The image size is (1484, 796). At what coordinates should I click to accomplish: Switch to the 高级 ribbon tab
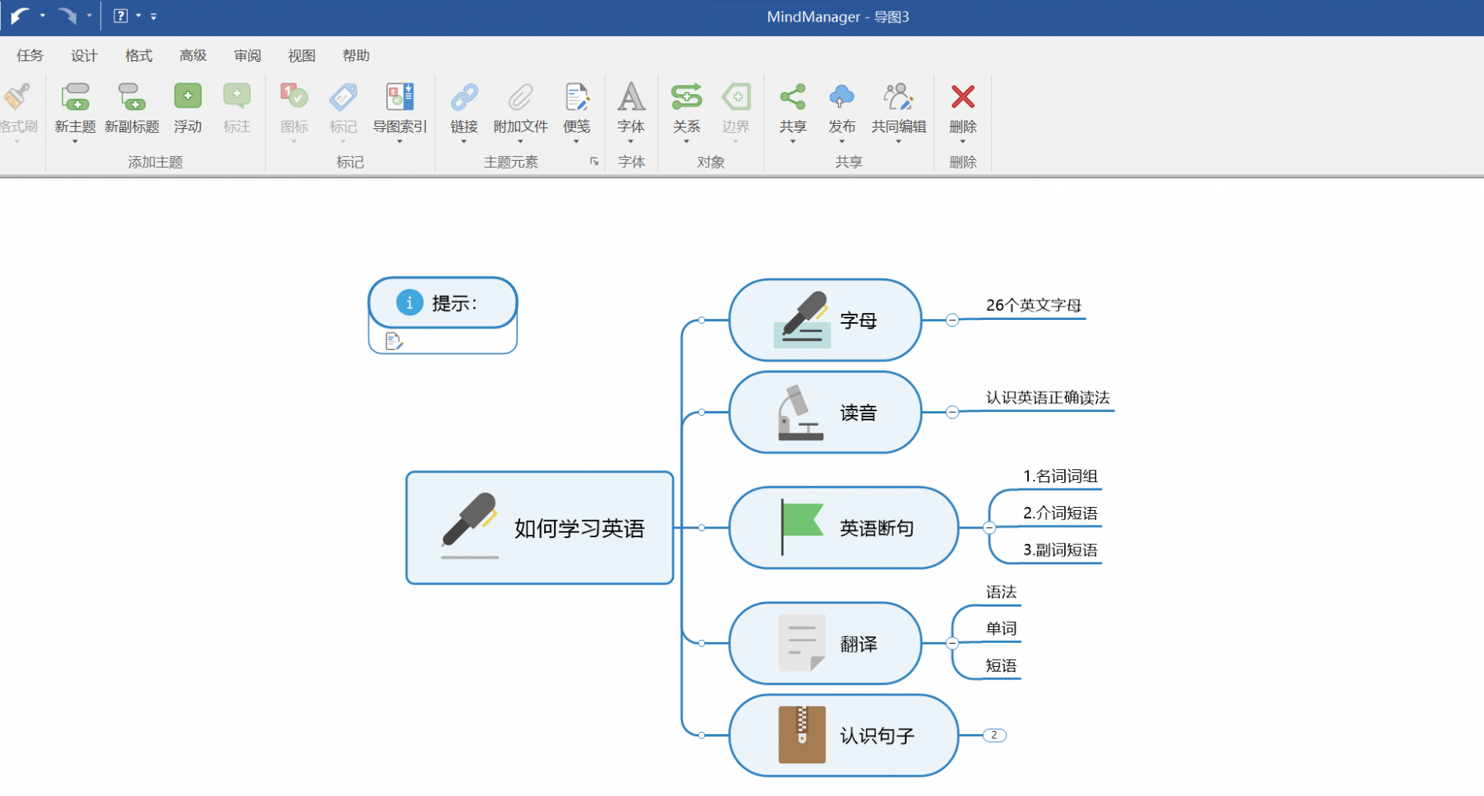click(x=193, y=56)
